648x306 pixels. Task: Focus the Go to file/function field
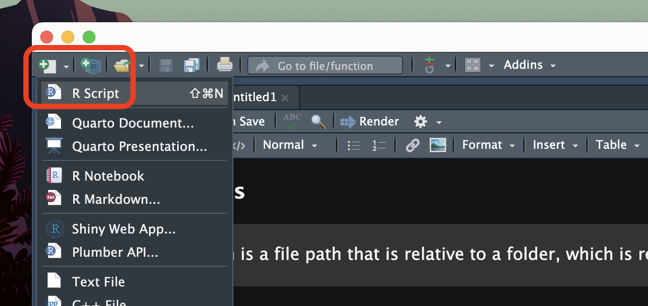click(x=325, y=66)
